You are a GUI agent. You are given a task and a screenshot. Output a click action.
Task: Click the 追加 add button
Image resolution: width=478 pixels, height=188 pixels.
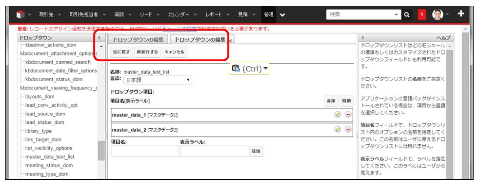(x=256, y=151)
